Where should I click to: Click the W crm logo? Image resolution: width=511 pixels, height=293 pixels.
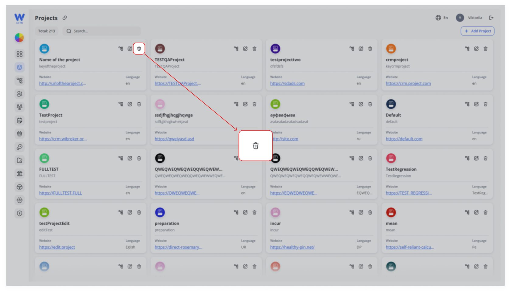coord(19,19)
